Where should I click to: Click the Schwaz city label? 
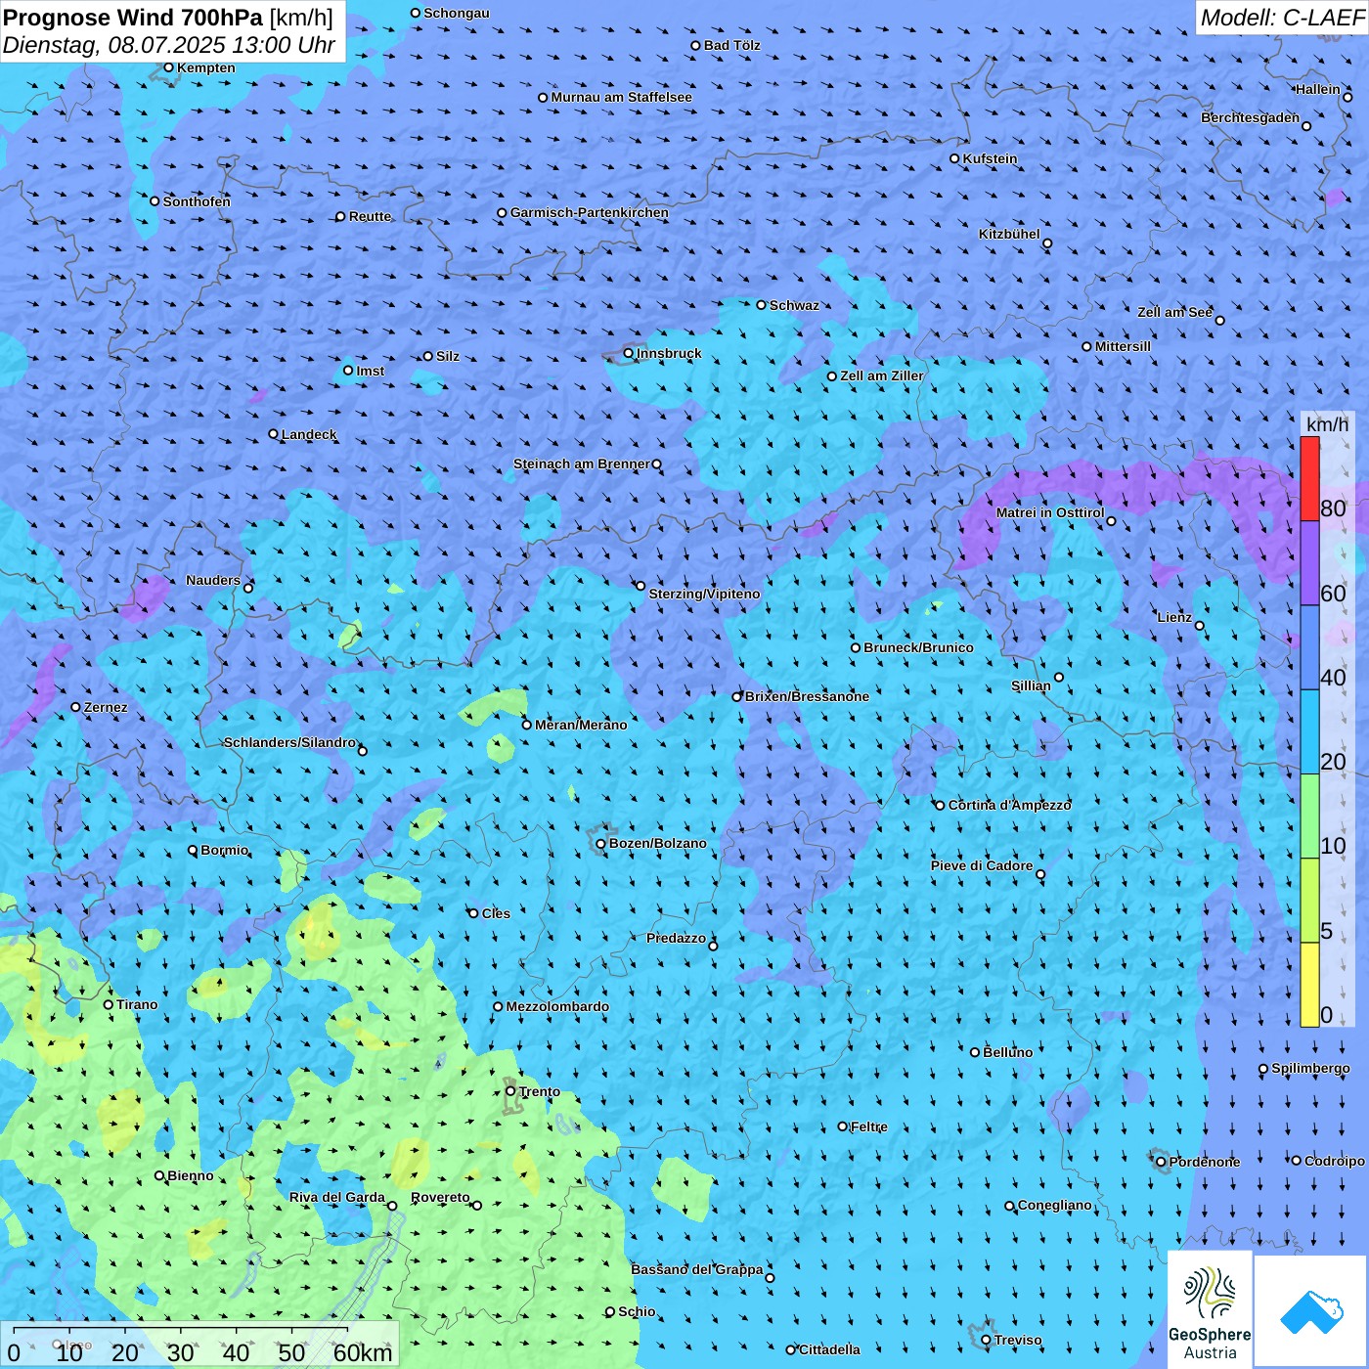coord(794,305)
